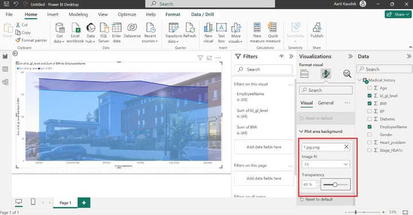413x215 pixels.
Task: Switch to the View ribbon tab
Action: coord(103,14)
